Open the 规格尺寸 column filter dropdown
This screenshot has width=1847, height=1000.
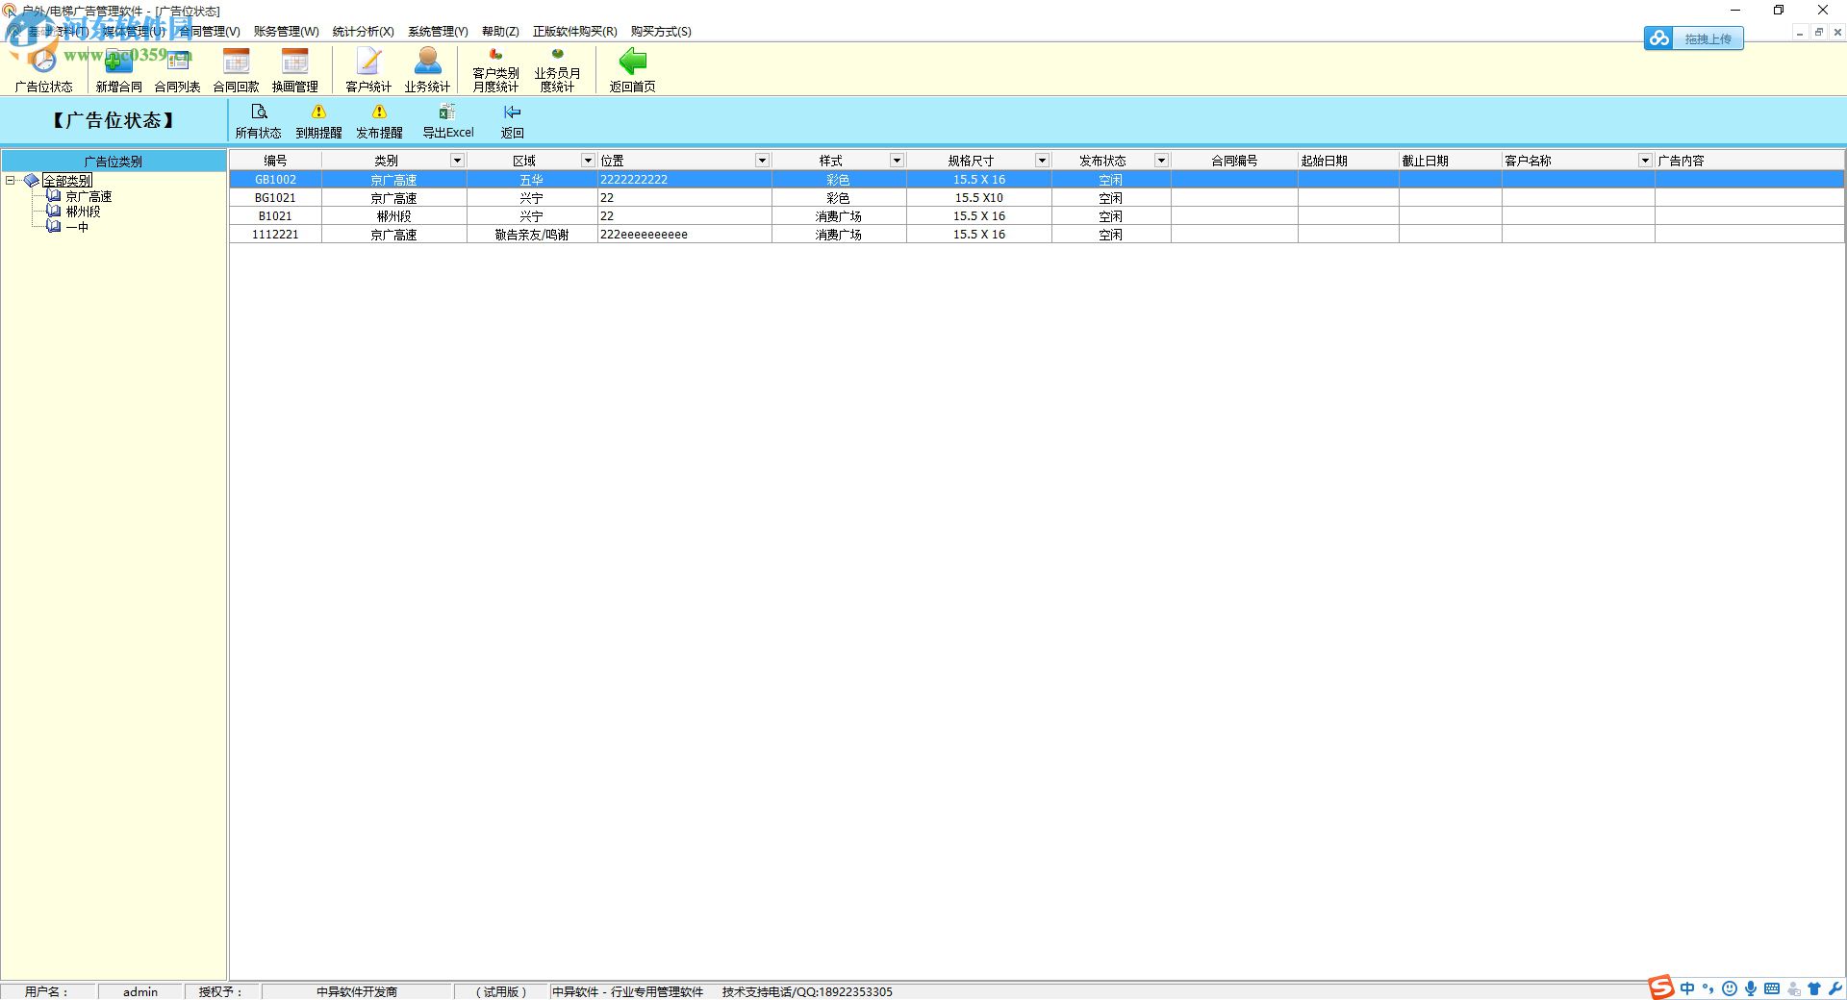point(1042,161)
